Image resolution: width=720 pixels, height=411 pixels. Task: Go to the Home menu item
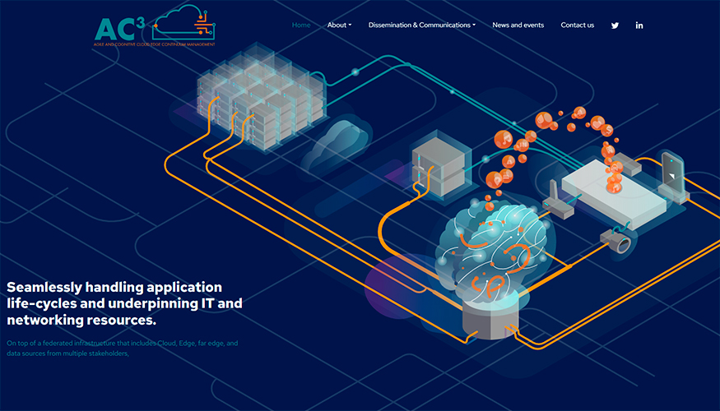301,25
